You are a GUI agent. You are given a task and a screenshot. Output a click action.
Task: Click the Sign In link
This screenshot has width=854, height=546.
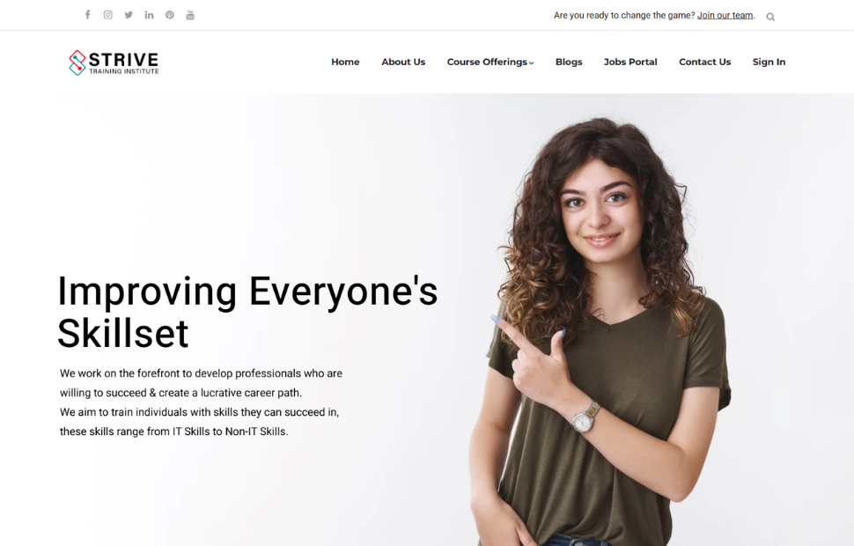769,63
